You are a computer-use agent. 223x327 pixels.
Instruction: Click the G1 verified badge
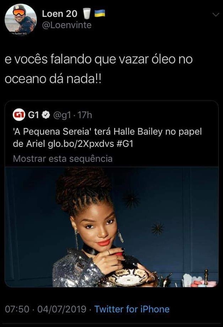coord(46,115)
